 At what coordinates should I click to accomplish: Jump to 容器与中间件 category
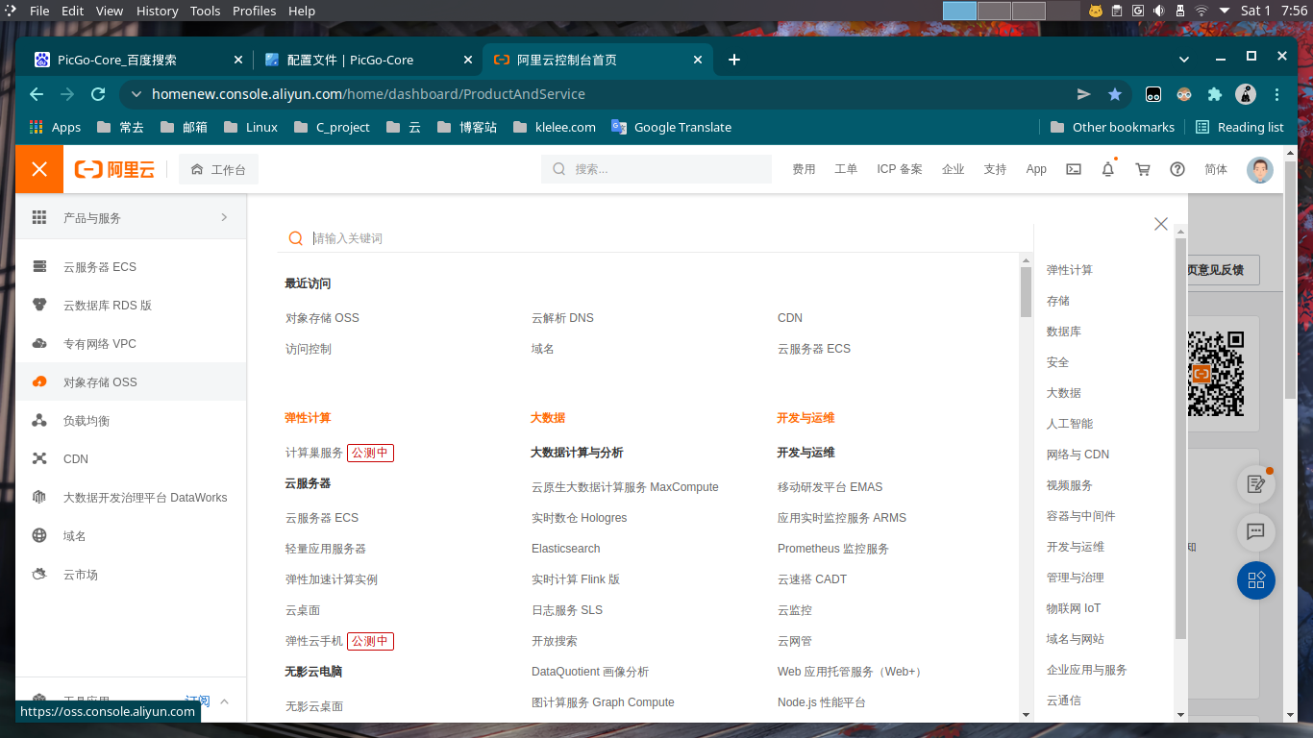1081,516
